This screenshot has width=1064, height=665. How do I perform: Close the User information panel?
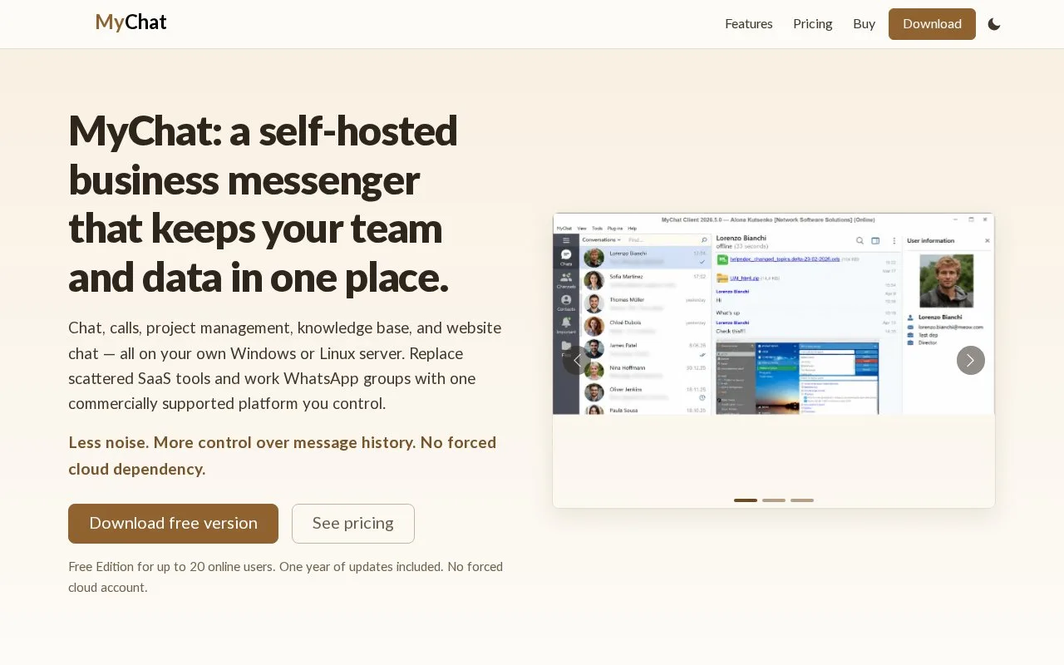pos(988,240)
